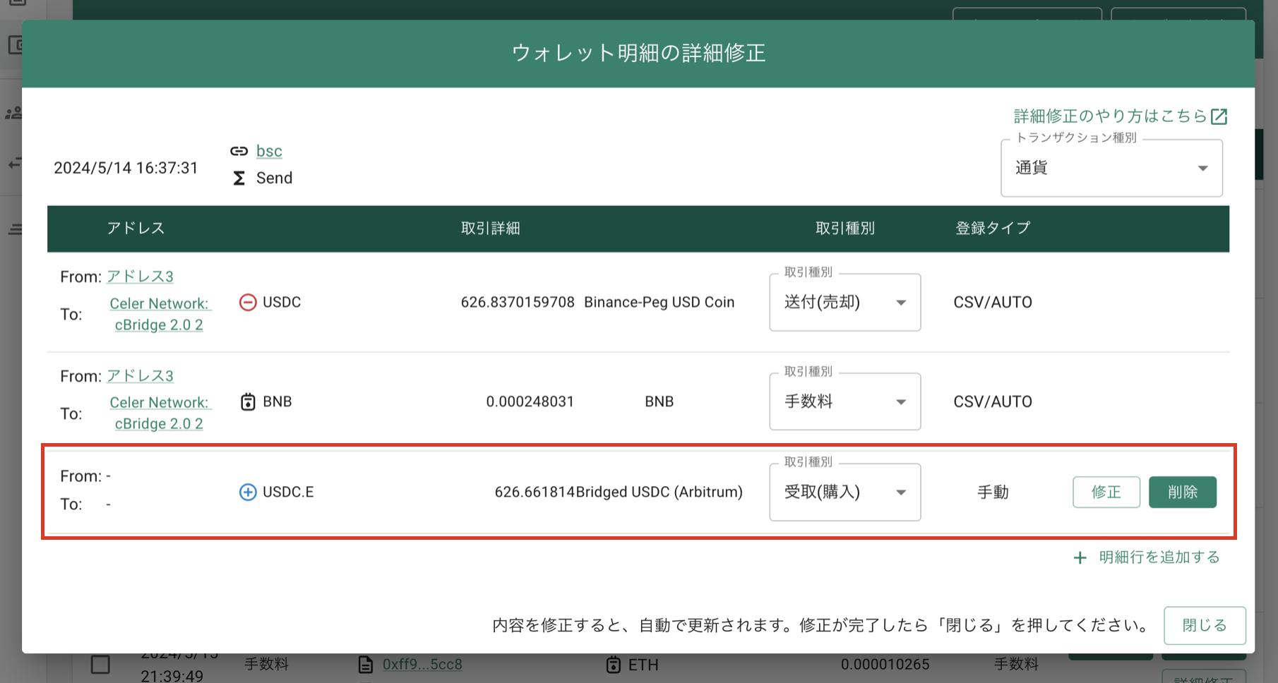Click the アドレス column header
The width and height of the screenshot is (1278, 683).
136,229
